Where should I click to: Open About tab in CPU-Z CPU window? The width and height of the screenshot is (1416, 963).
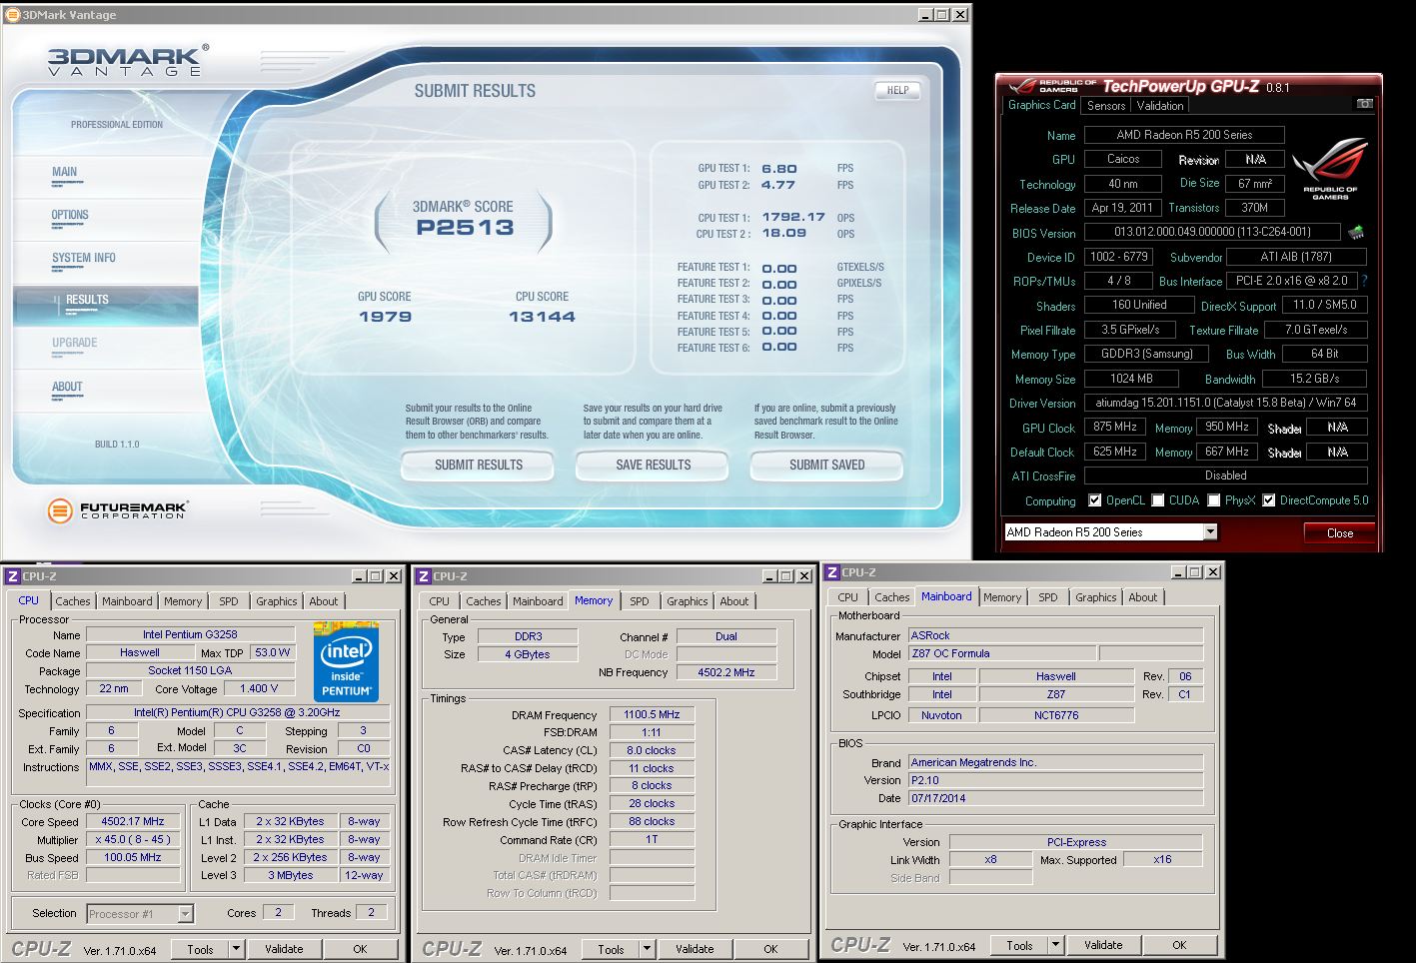click(324, 601)
